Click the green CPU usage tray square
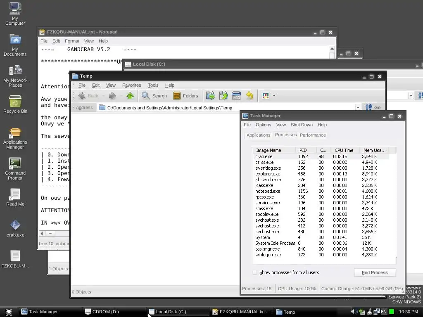This screenshot has height=317, width=423. pos(392,312)
